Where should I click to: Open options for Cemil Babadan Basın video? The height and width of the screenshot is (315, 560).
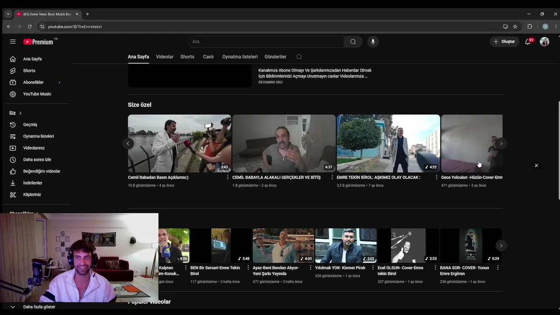(x=227, y=178)
